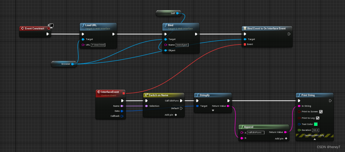Click Append Return Value pin
Image resolution: width=345 pixels, height=152 pixels.
coord(285,132)
